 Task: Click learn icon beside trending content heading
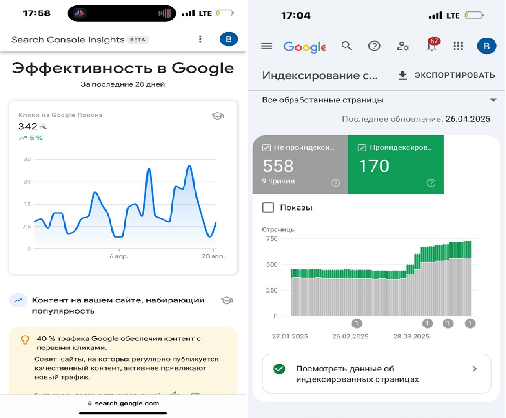click(226, 300)
